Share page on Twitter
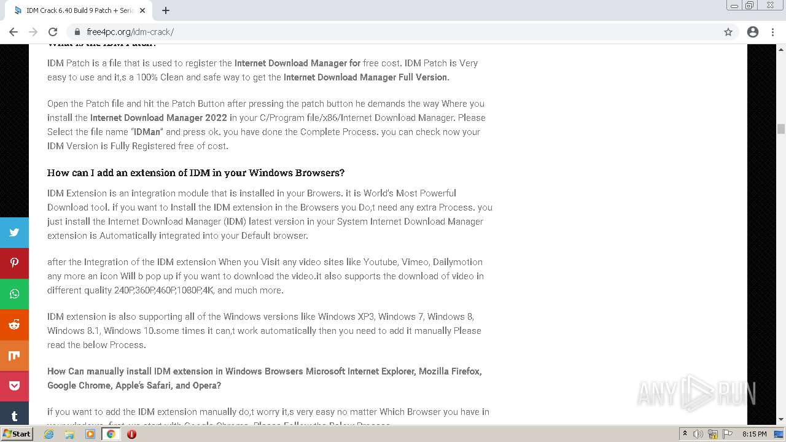Screen dimensions: 786x442 14,233
